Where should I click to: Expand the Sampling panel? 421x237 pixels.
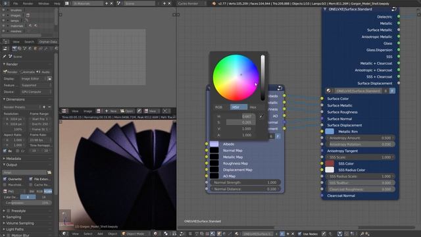[4, 217]
